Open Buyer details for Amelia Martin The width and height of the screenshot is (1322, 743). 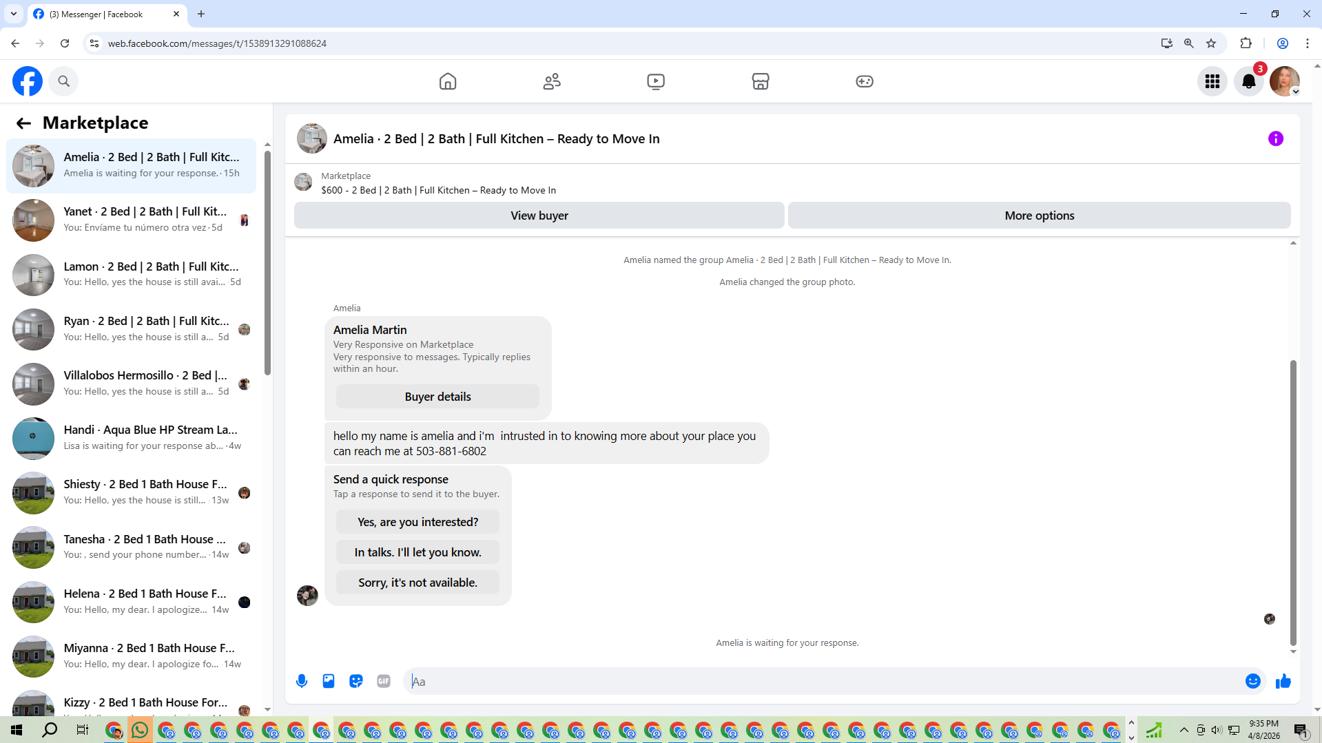coord(437,397)
